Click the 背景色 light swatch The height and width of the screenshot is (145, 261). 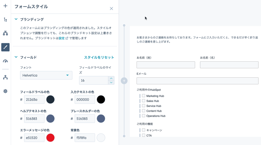(101, 138)
